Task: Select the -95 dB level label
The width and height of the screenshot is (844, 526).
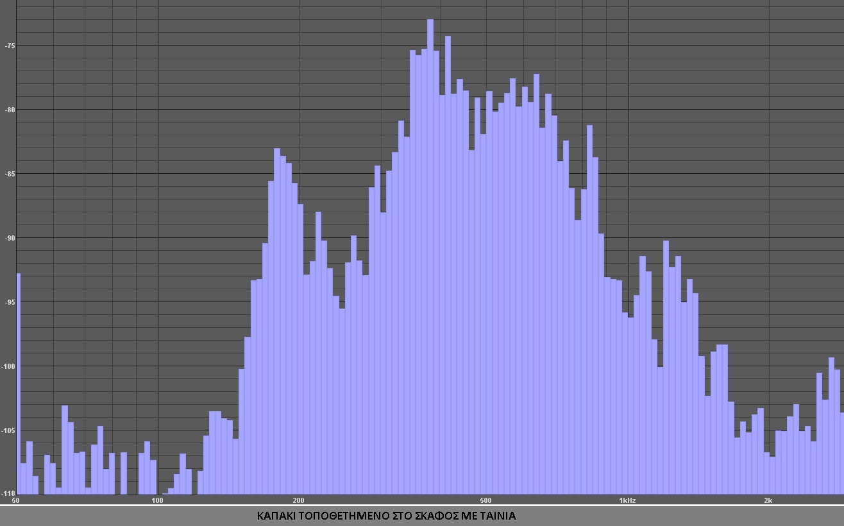Action: coord(10,302)
